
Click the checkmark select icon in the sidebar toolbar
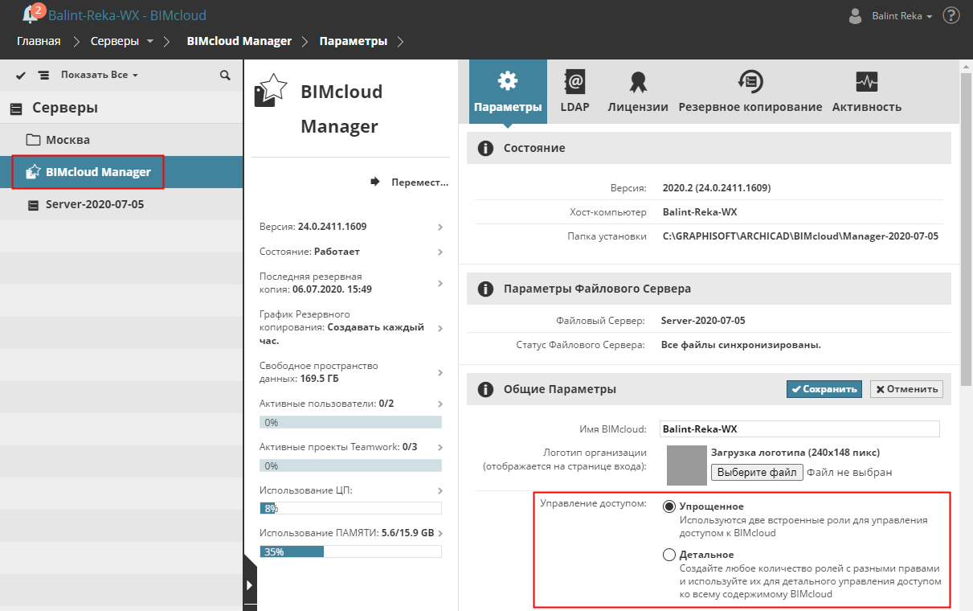21,75
